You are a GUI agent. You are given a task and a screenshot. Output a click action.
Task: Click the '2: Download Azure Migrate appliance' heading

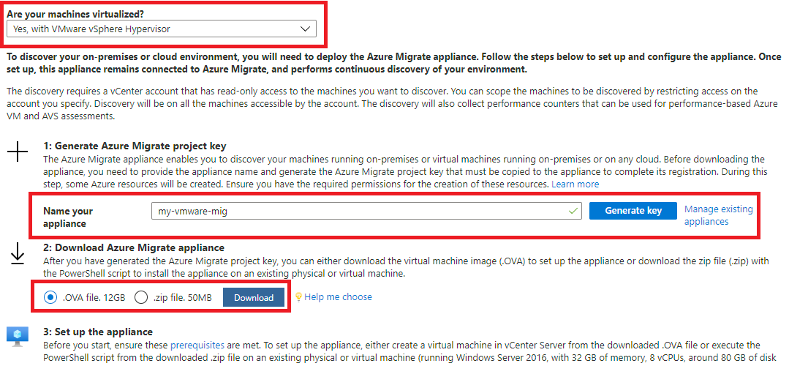click(x=134, y=247)
